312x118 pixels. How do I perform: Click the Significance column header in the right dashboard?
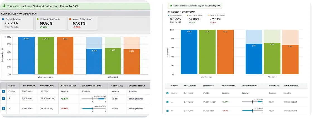(274, 86)
